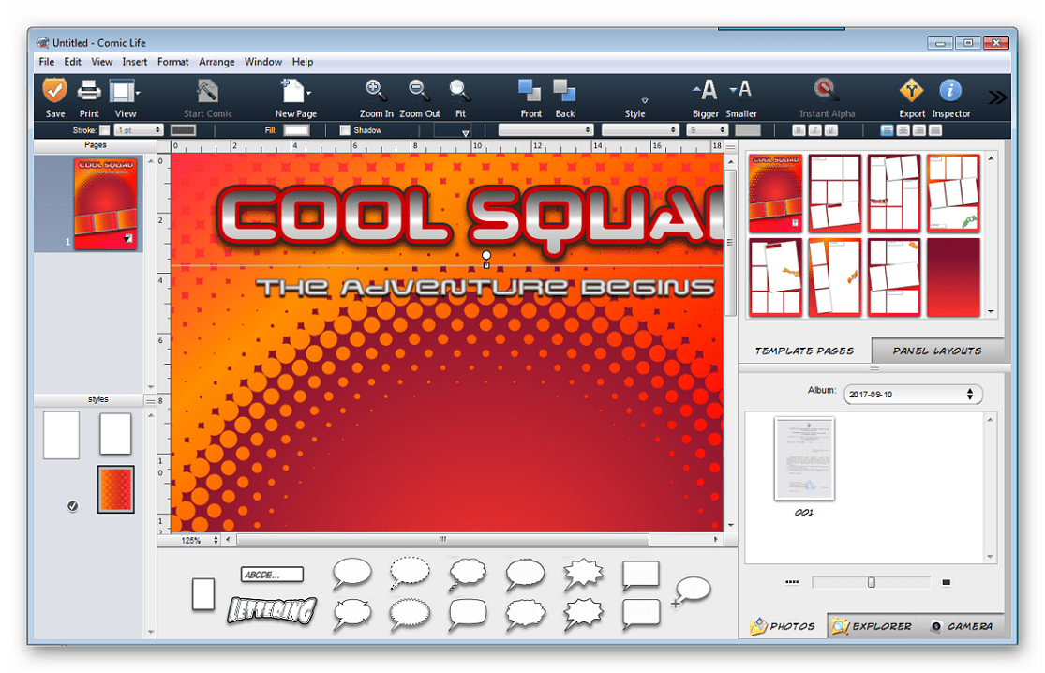Make the text Bigger
Image resolution: width=1045 pixels, height=673 pixels.
(706, 91)
